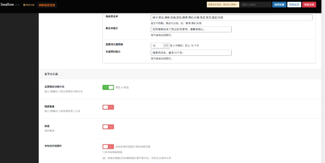The image size is (325, 163).
Task: Click the manual book icon beside 使用手册
Action: pyautogui.click(x=24, y=5)
